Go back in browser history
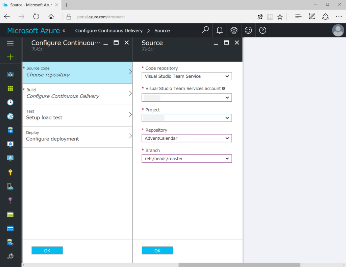 7,17
